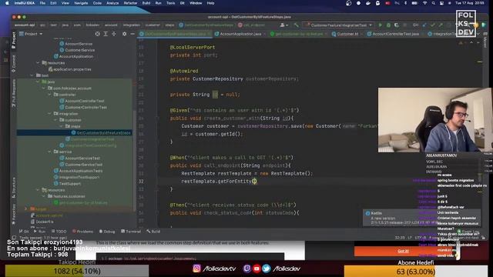
Task: Click the locate current file icon
Action: (x=98, y=34)
